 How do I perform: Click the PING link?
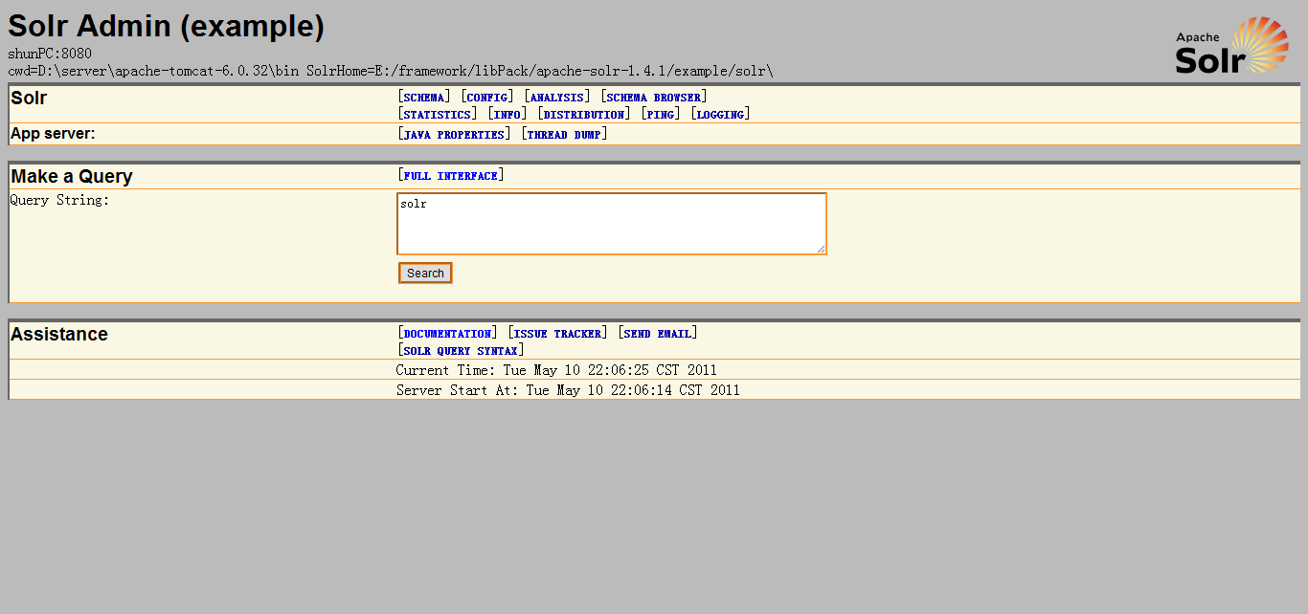click(661, 115)
